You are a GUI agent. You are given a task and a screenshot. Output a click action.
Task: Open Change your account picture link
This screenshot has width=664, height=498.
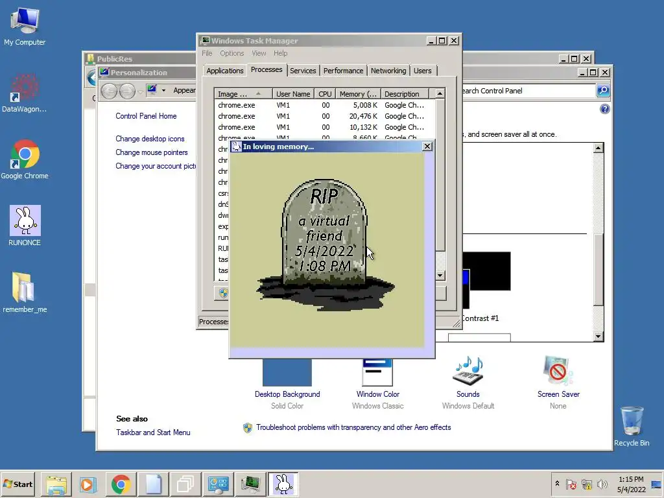[156, 166]
